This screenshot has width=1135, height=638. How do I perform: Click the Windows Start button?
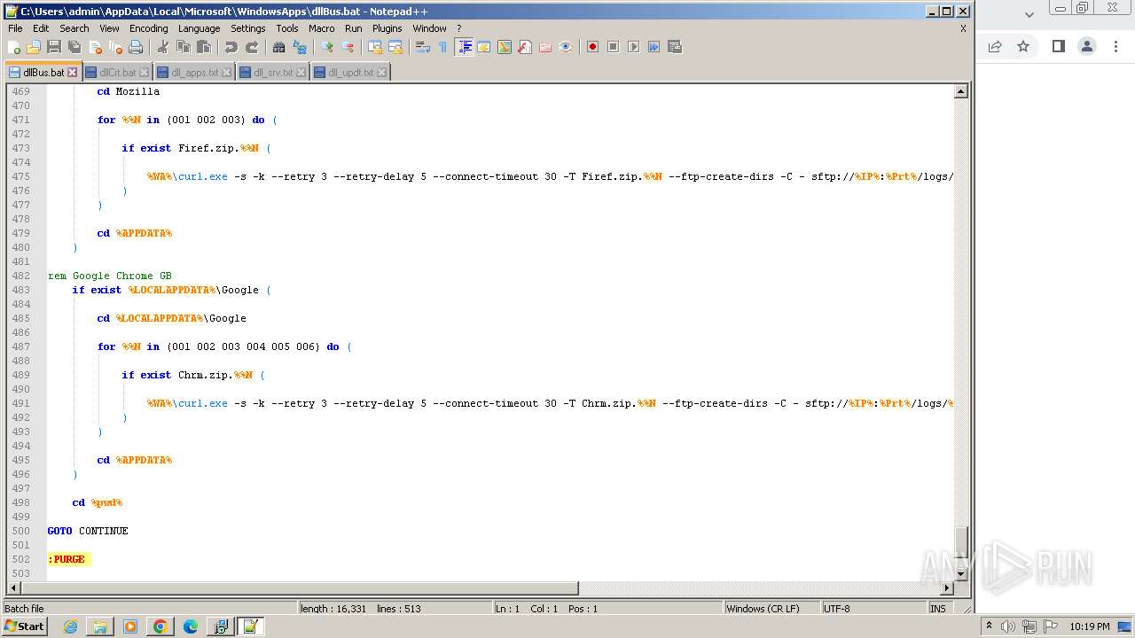click(25, 626)
